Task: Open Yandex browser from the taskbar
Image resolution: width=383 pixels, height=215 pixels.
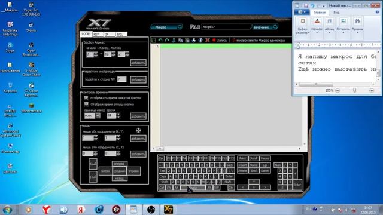Action: tap(47, 210)
